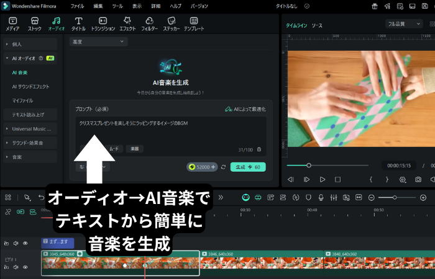Switch to the ソース preview tab
Image resolution: width=435 pixels, height=279 pixels.
317,25
